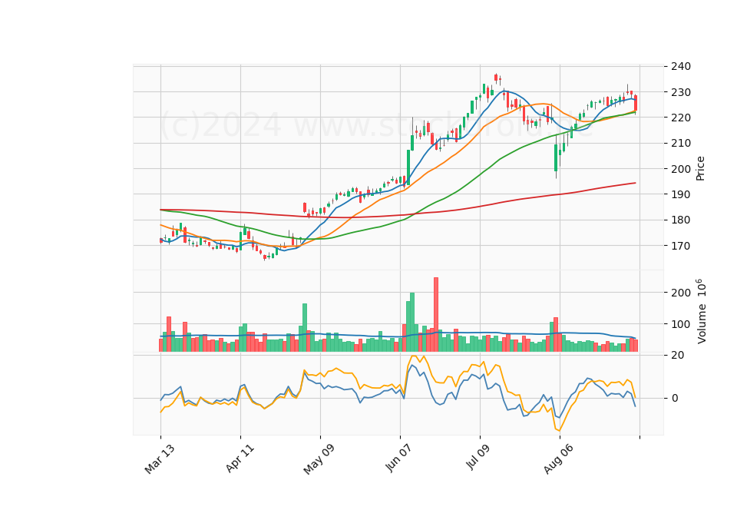Screen dimensions: 737x530
Task: Click the tallest green volume bar
Action: [412, 322]
